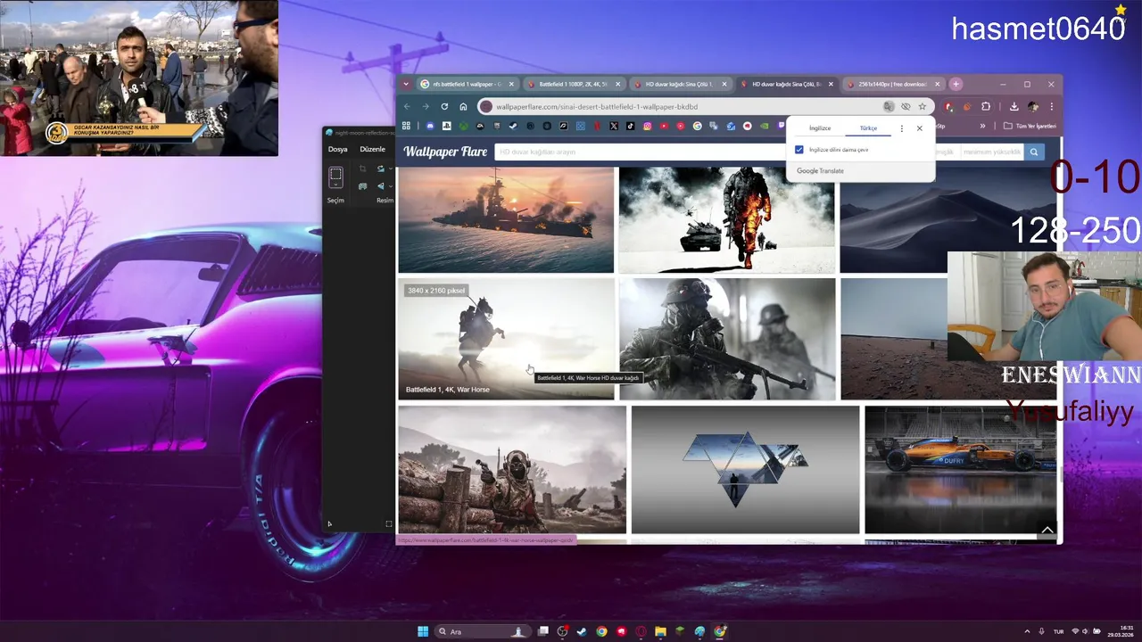Open the Dosya menu in Paint
Screen dimensions: 1142x642
click(x=337, y=149)
